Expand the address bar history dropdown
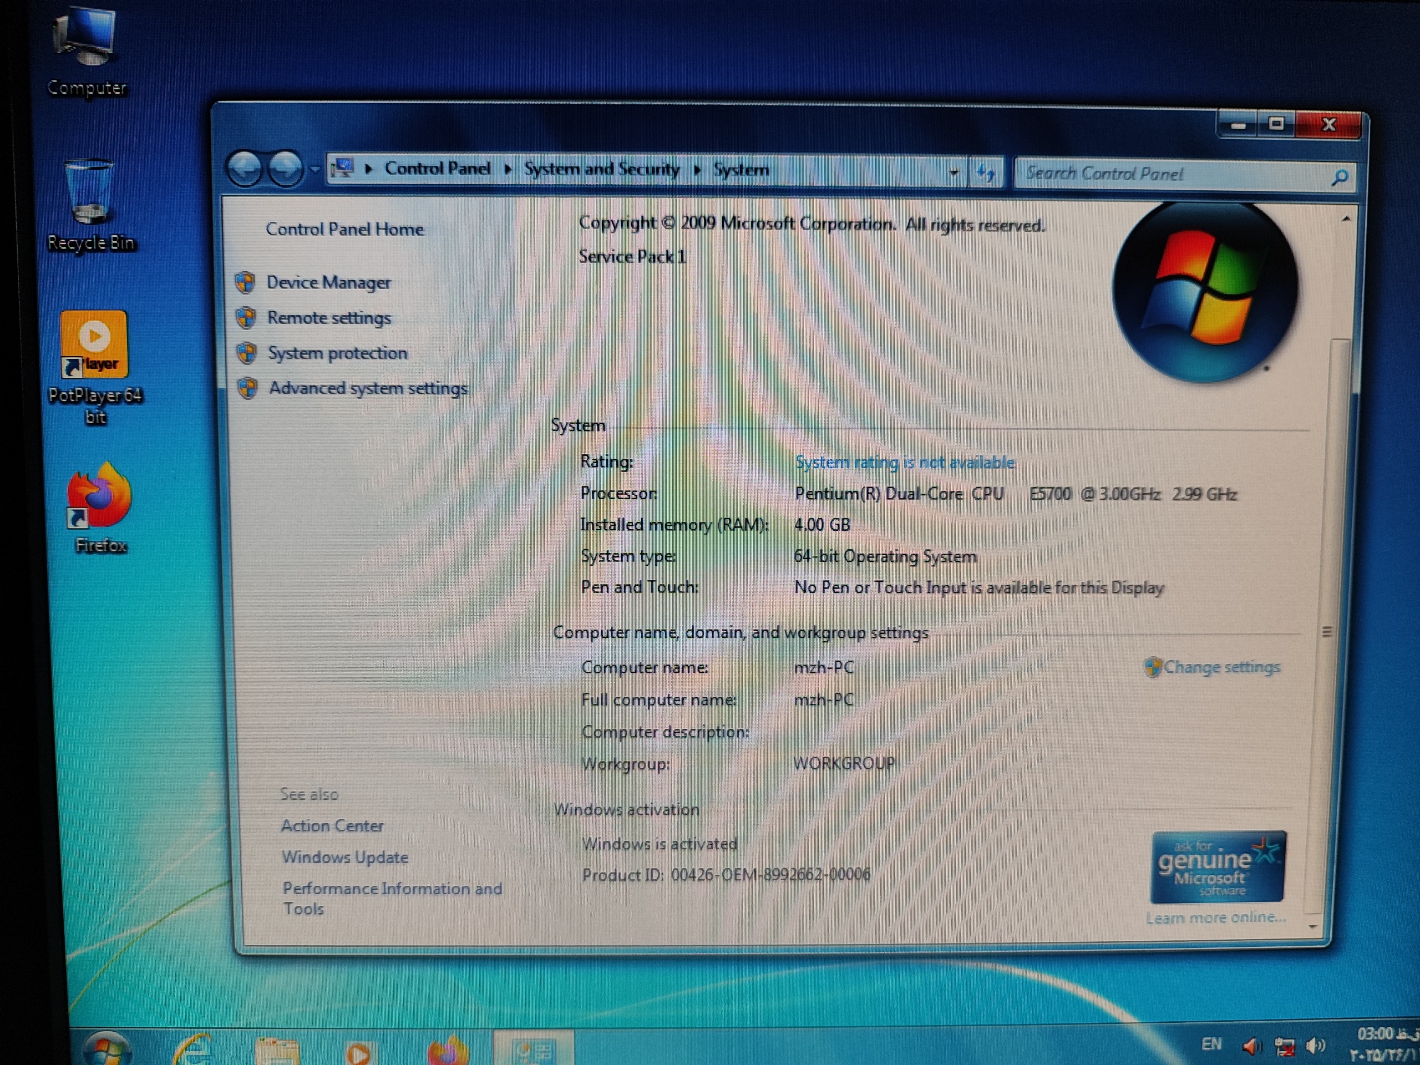The image size is (1420, 1065). [954, 173]
